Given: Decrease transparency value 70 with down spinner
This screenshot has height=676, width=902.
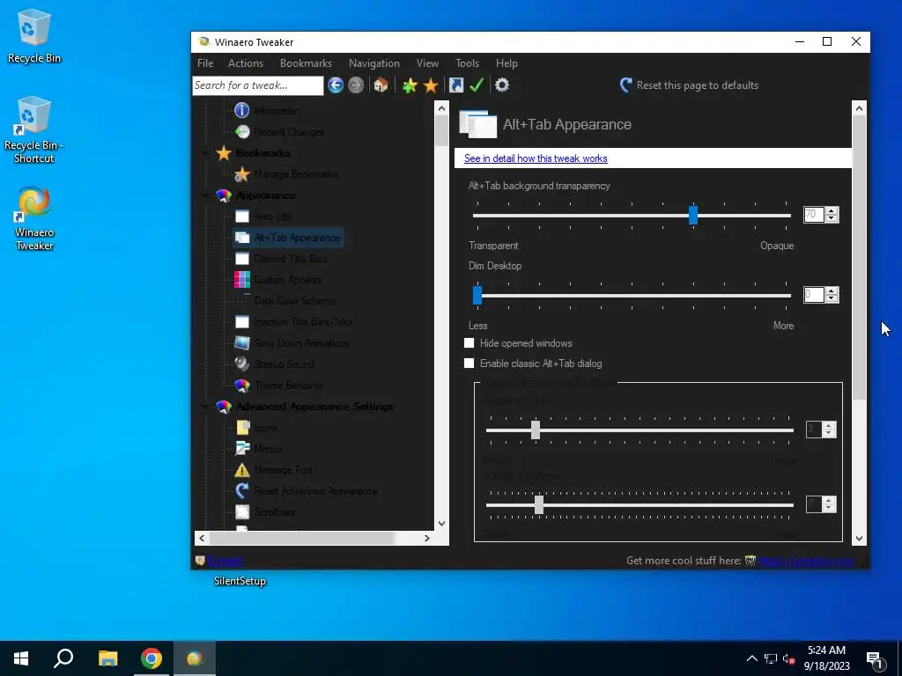Looking at the screenshot, I should coord(832,218).
